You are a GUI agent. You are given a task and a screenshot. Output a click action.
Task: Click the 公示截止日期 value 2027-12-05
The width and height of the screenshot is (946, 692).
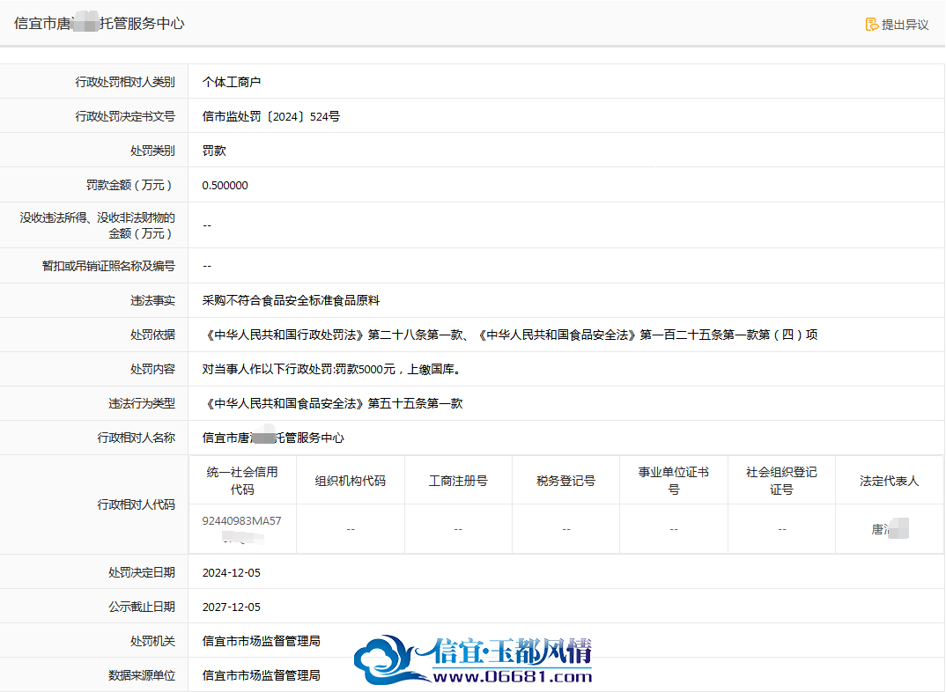coord(231,607)
